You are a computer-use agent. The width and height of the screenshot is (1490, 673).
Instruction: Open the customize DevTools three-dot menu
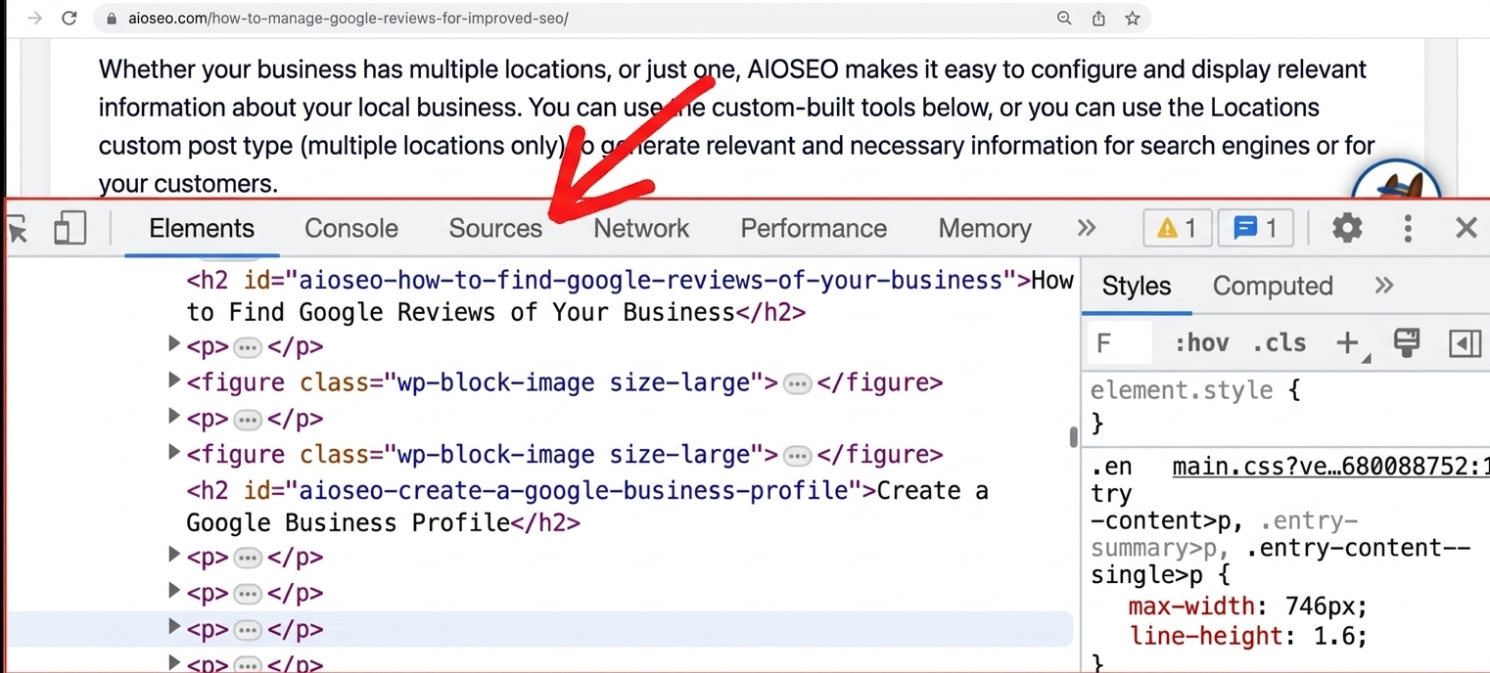click(x=1407, y=228)
